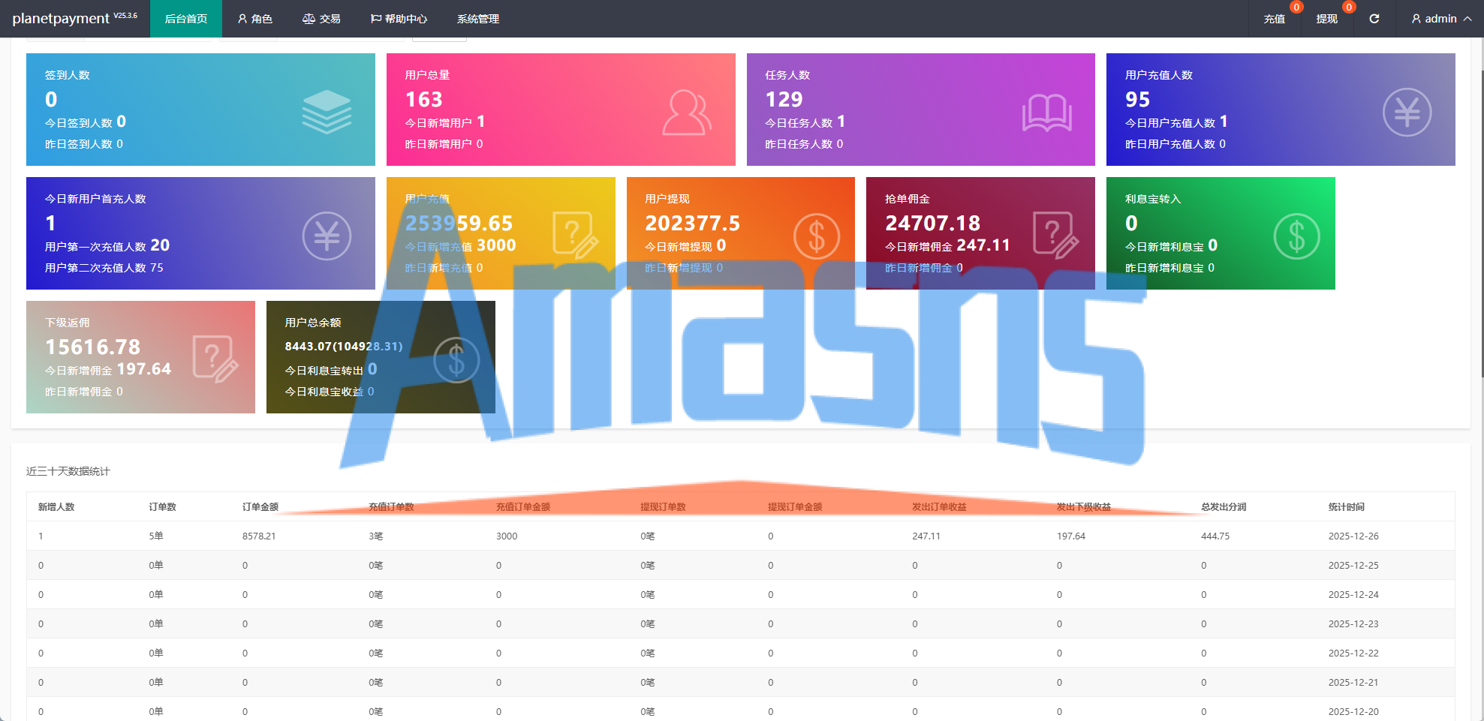Click the users icon on 用户总量 card

coord(687,113)
